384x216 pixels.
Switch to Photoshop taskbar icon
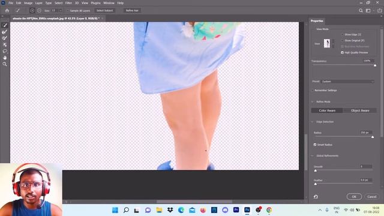pyautogui.click(x=247, y=210)
